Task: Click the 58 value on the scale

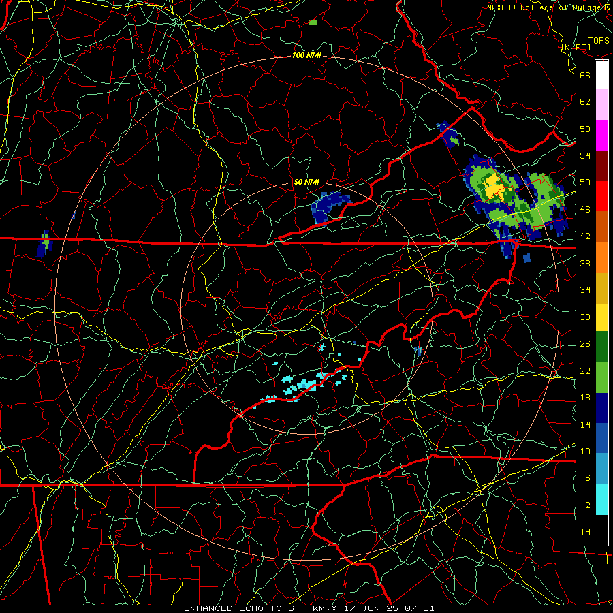Action: pos(585,129)
